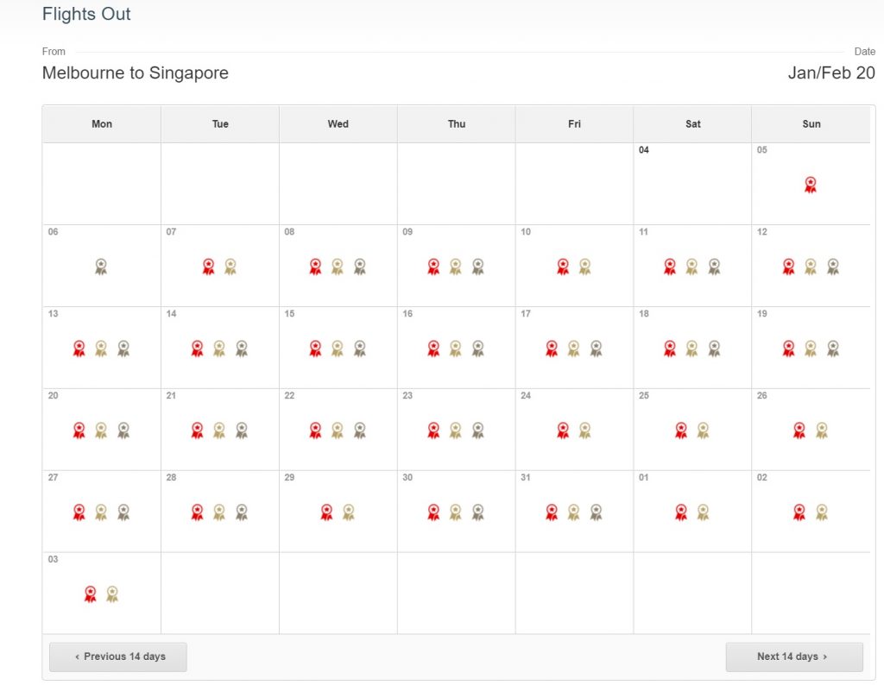The height and width of the screenshot is (685, 884).
Task: Pick the red ribbon icon on day 13
Action: coord(79,349)
